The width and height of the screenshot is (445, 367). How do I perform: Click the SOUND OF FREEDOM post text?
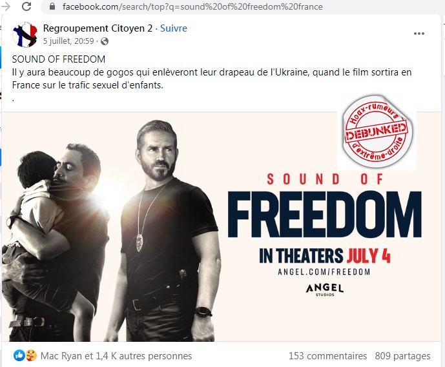[x=59, y=59]
